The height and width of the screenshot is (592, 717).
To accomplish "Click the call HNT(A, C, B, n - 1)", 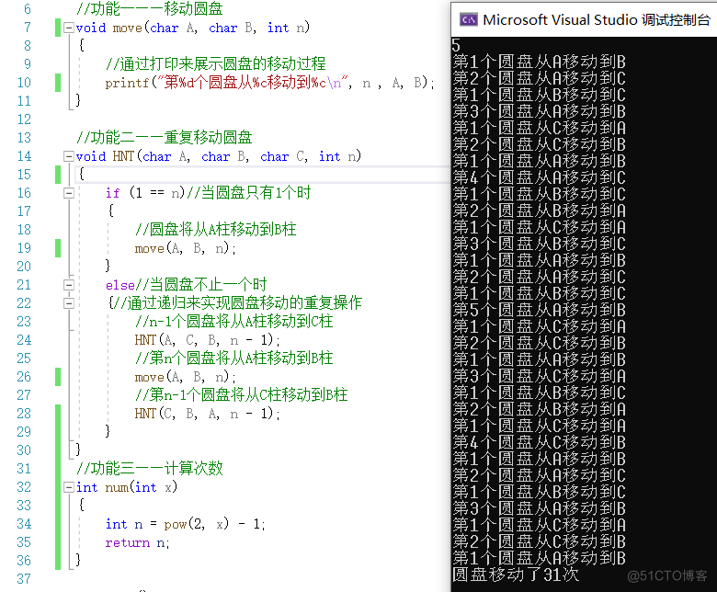I will [x=207, y=340].
